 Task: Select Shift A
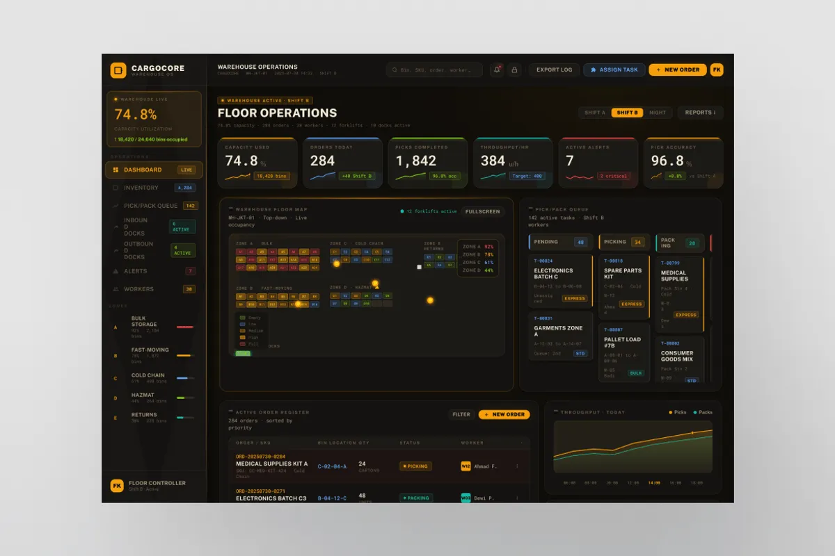(x=595, y=113)
